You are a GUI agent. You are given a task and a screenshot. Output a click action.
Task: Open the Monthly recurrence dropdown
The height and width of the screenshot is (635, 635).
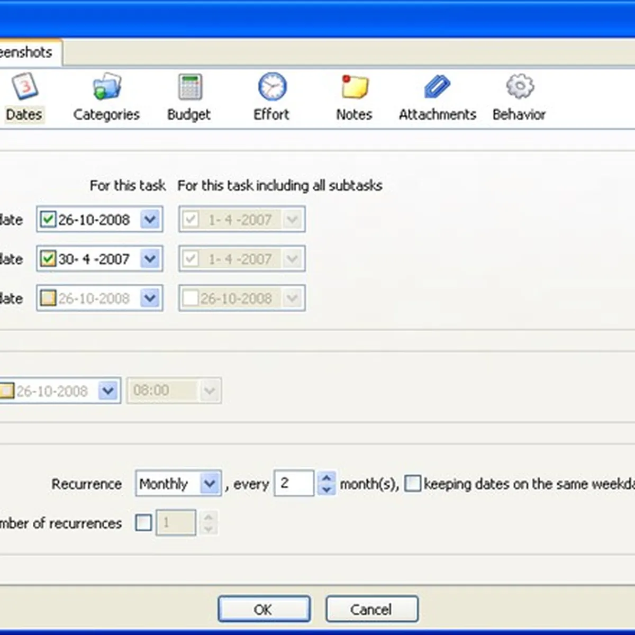[x=210, y=484]
